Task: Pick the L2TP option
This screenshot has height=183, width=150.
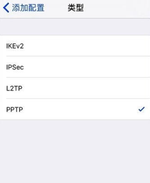Action: tap(75, 88)
